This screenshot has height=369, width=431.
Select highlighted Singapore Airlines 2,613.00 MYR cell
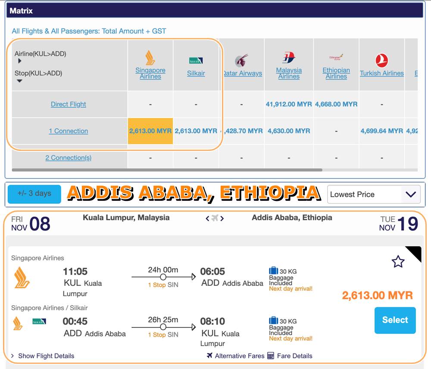click(150, 131)
